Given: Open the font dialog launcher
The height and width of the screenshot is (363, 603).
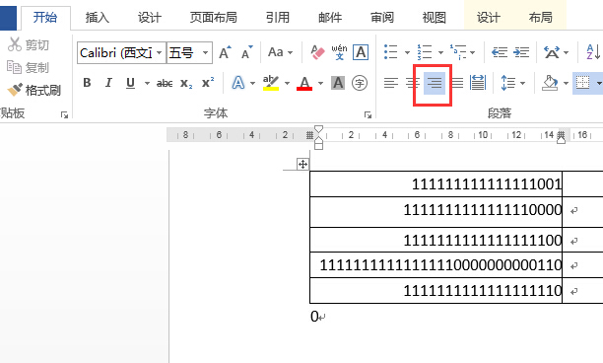Looking at the screenshot, I should point(368,114).
